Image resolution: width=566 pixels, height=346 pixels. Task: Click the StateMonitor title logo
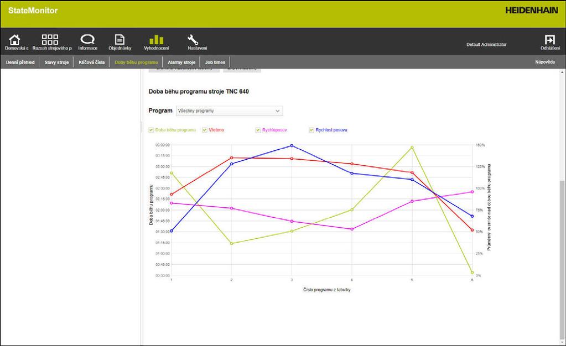coord(33,11)
